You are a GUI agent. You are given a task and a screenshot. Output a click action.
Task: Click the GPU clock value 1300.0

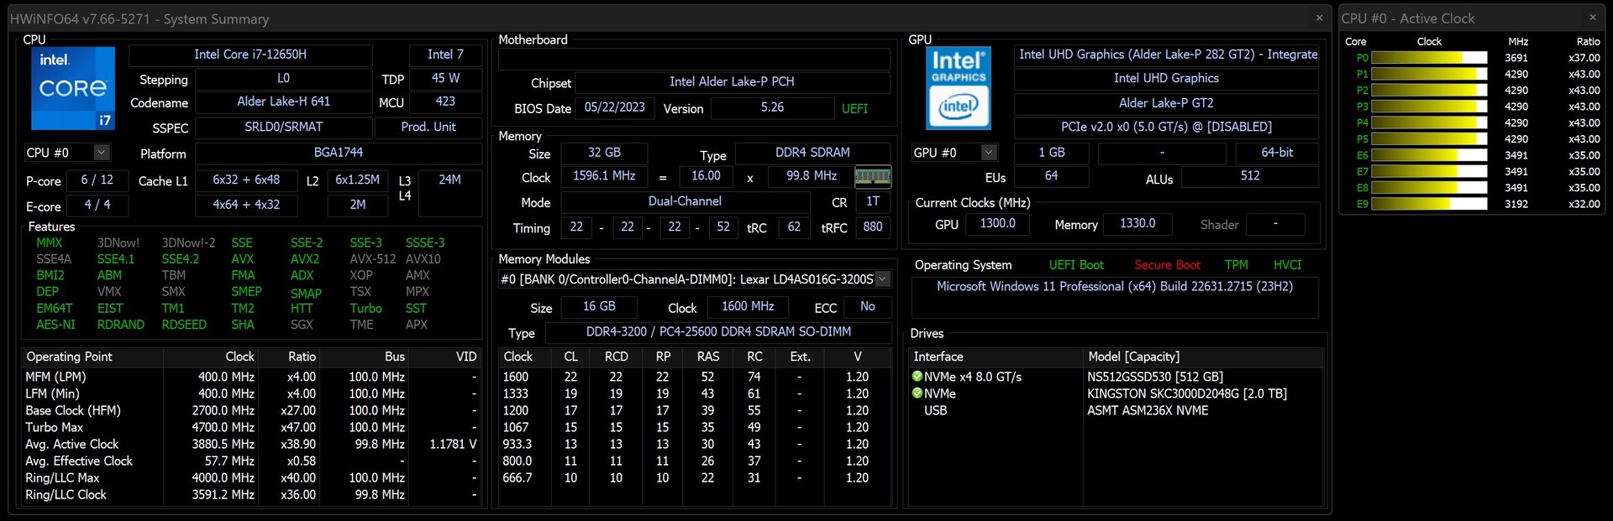tap(998, 224)
